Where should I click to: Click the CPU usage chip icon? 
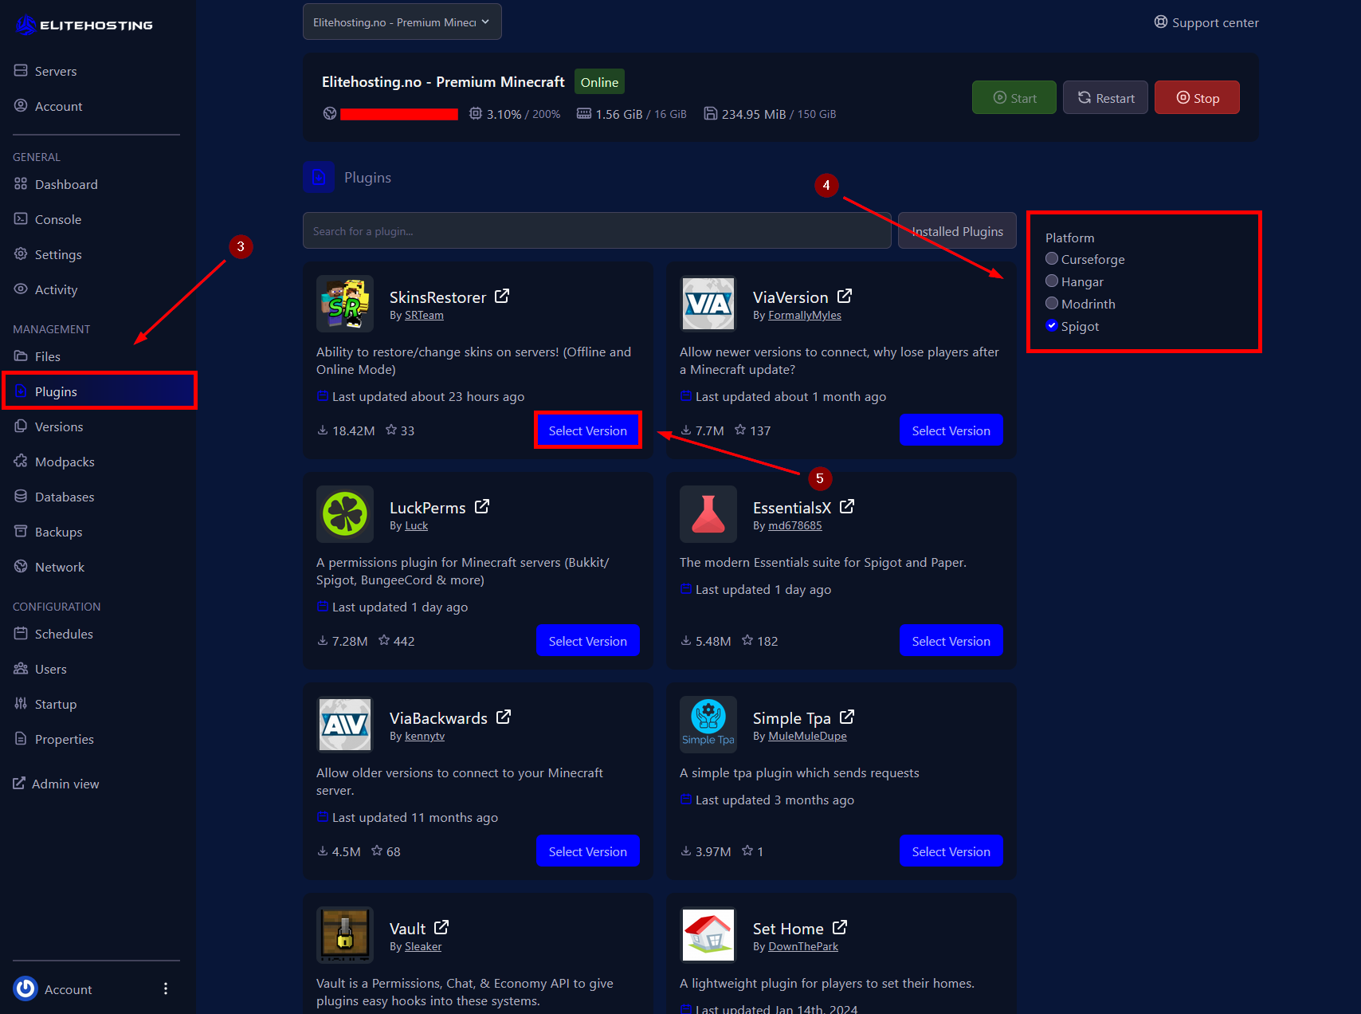click(x=476, y=113)
